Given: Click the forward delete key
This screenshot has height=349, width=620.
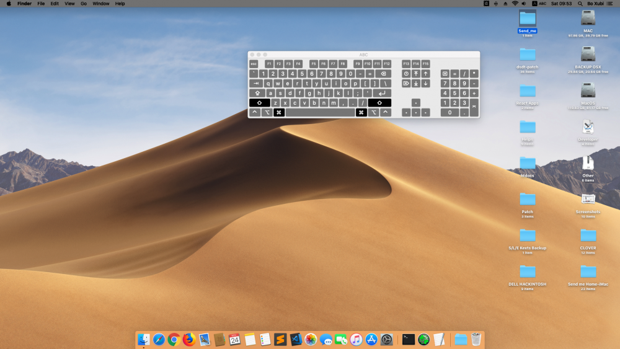Looking at the screenshot, I should point(406,84).
